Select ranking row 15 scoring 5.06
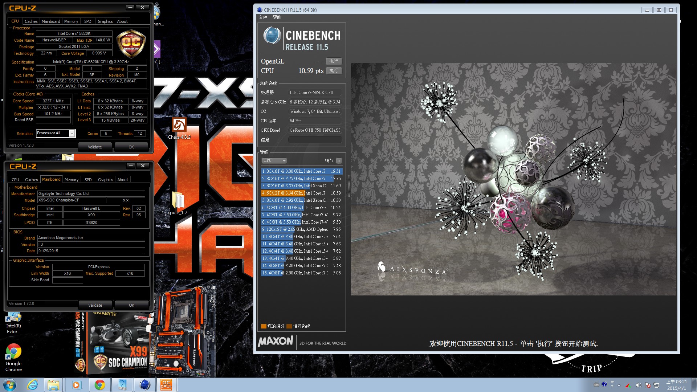697x392 pixels. point(302,273)
